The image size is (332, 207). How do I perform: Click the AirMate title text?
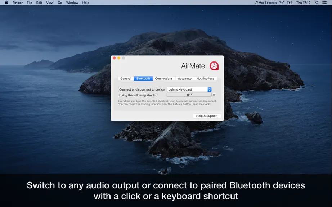coord(193,66)
